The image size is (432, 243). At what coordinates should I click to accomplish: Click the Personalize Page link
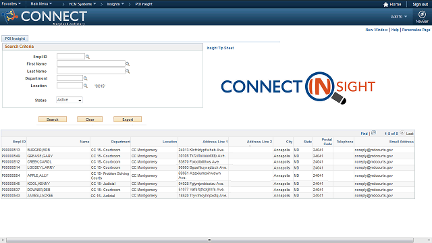[x=416, y=30]
